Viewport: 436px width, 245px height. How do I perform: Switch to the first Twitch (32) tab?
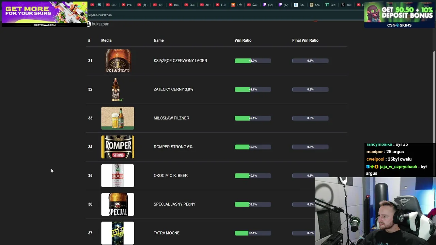click(x=267, y=5)
